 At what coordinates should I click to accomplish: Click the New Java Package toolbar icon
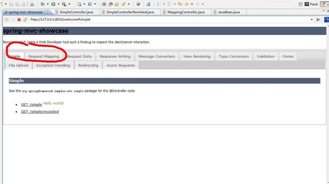click(79, 4)
